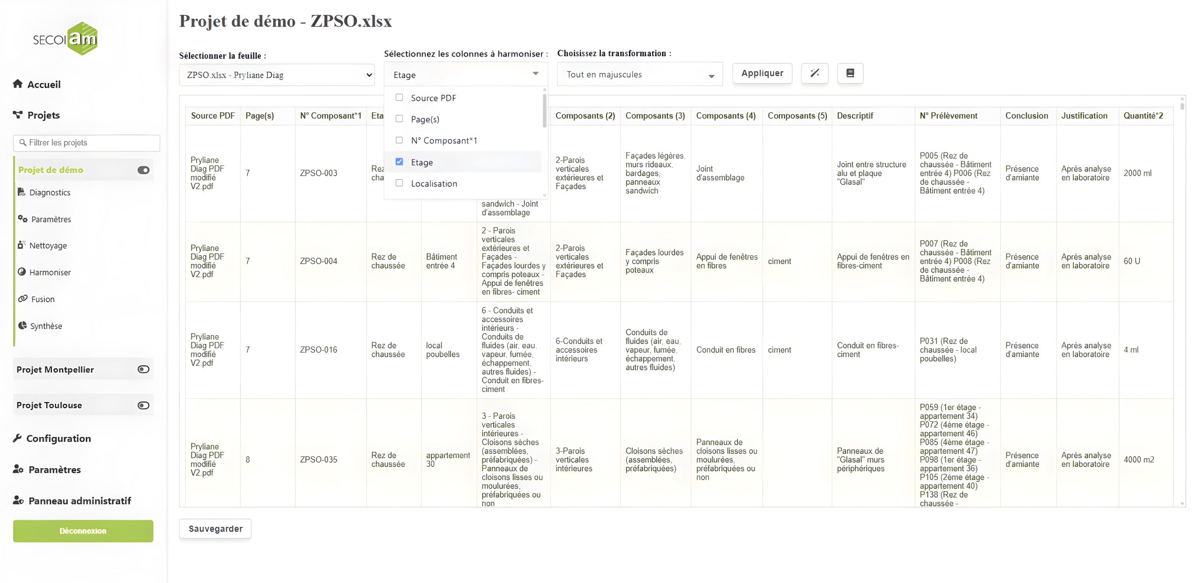Viewport: 1195px width, 583px height.
Task: Open the sheet selection dropdown
Action: (276, 75)
